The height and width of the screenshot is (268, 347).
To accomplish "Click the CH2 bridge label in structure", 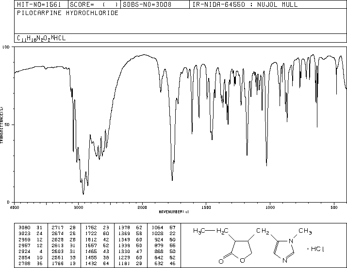I will (x=263, y=231).
